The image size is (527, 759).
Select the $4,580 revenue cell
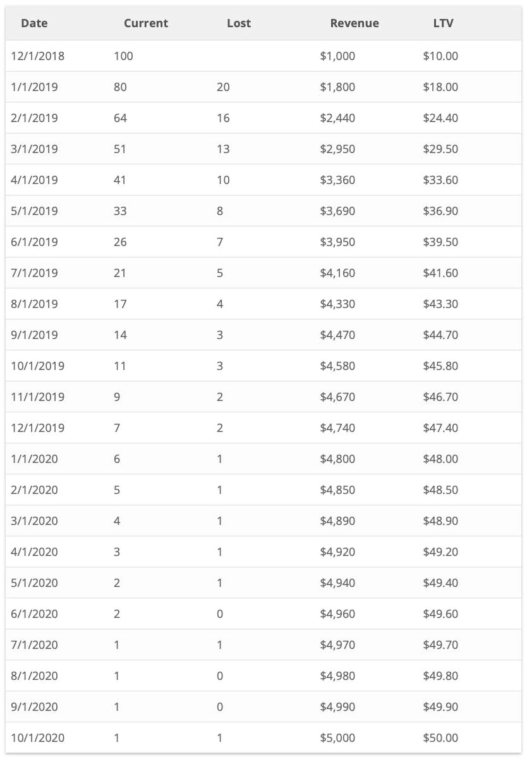tap(337, 366)
